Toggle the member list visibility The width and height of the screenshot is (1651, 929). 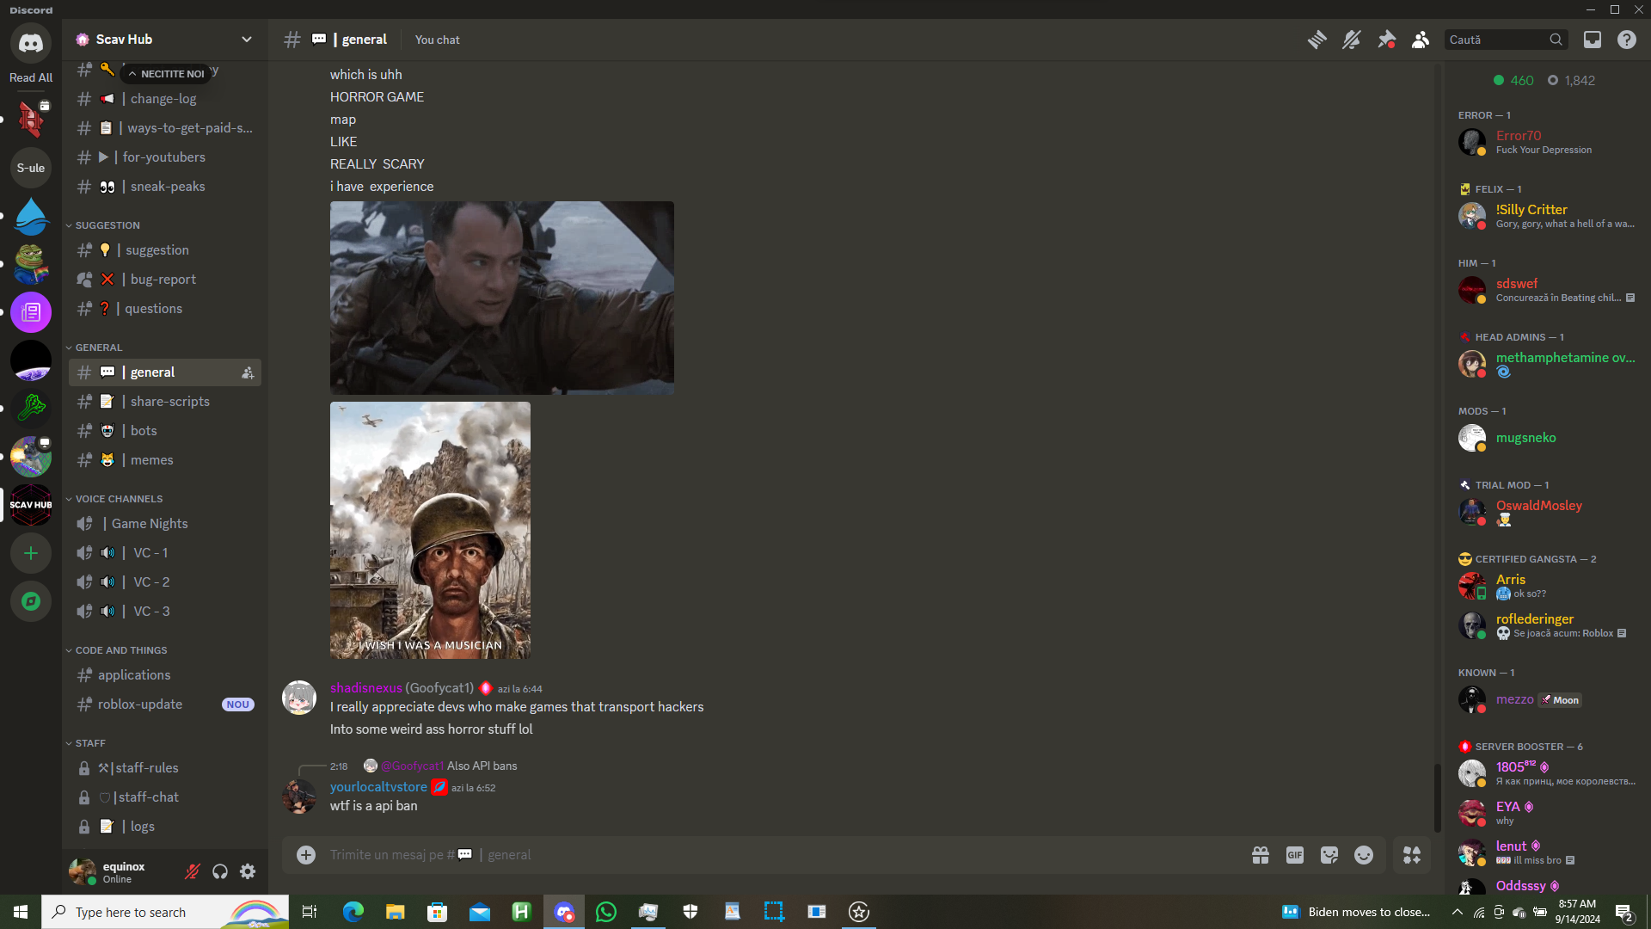click(1421, 40)
